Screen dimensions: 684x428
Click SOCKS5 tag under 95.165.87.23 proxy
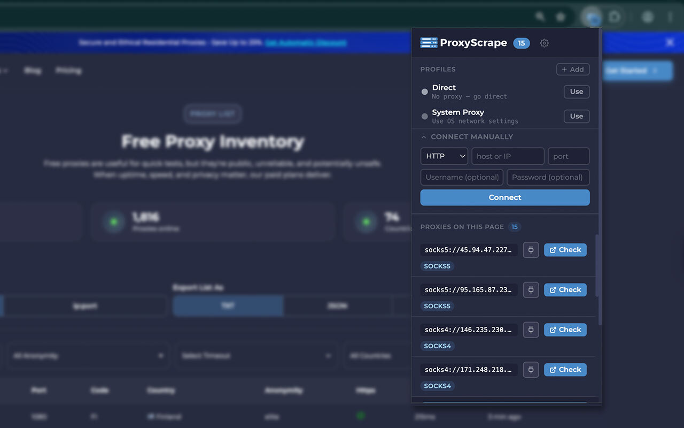click(437, 306)
